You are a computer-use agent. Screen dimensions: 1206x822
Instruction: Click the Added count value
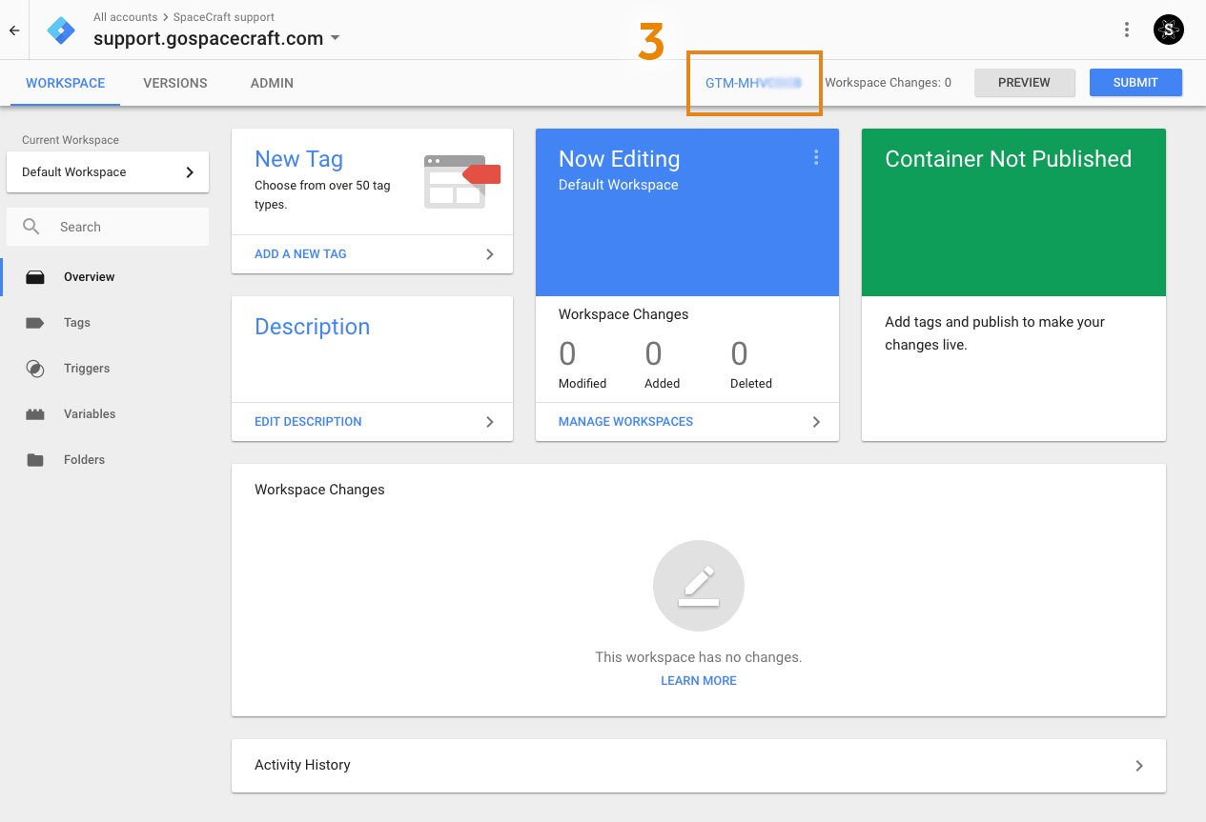pyautogui.click(x=653, y=354)
